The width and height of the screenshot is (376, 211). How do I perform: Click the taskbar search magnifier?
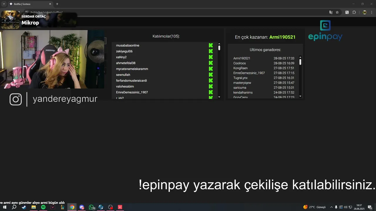(x=14, y=207)
